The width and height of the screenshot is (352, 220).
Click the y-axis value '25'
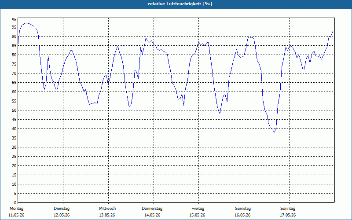tap(14, 157)
